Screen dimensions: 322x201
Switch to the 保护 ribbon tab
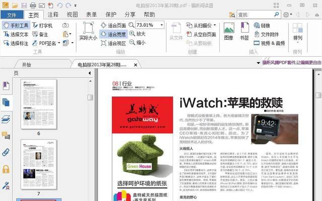(111, 15)
